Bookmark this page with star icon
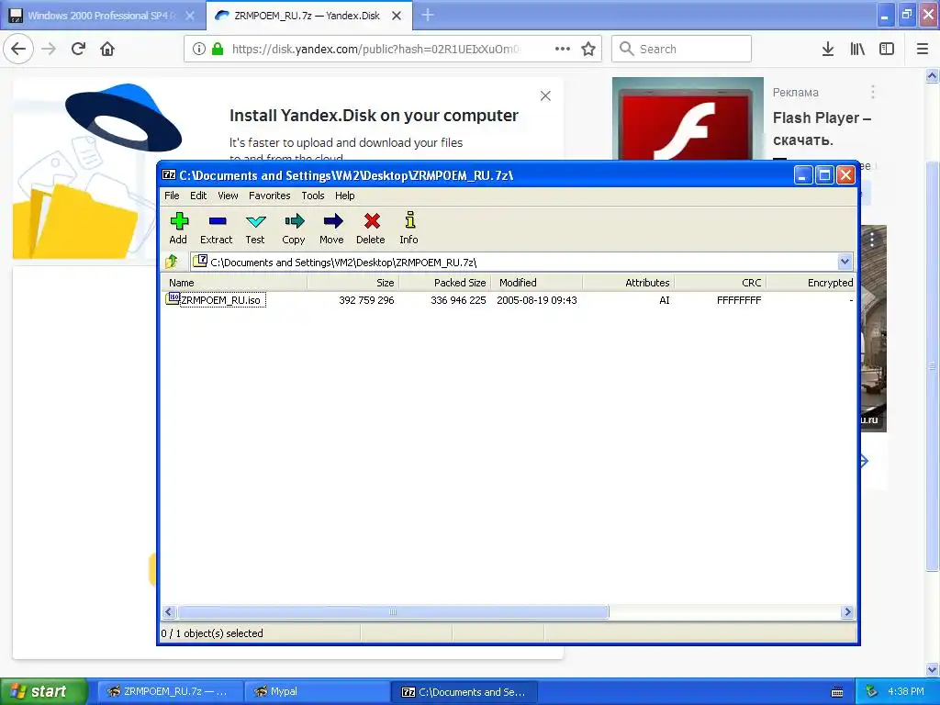Screen dimensions: 940x705 (588, 49)
